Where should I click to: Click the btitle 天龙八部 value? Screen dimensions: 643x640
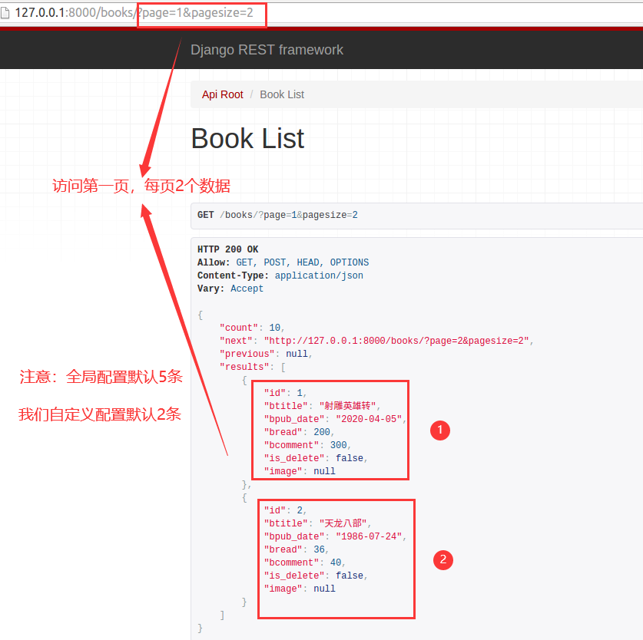pyautogui.click(x=343, y=523)
